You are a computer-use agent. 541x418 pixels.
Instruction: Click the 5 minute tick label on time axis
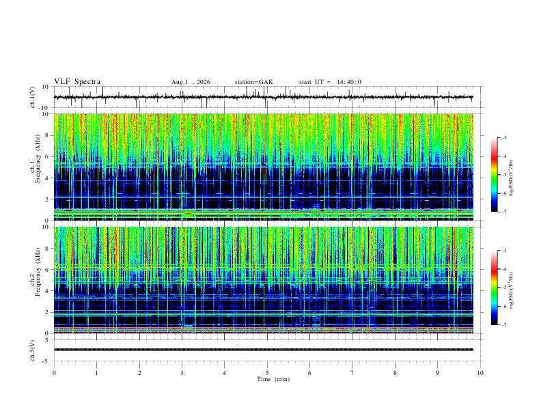coord(267,373)
